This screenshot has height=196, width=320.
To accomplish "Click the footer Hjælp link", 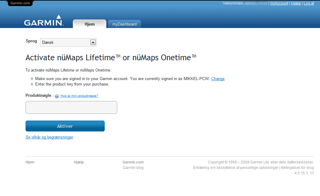I will [79, 162].
